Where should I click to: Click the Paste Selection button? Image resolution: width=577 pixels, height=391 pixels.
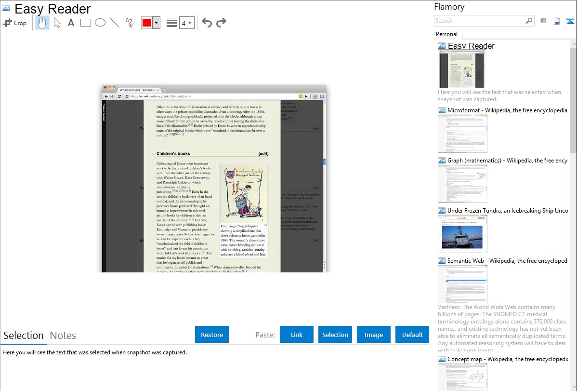click(335, 335)
